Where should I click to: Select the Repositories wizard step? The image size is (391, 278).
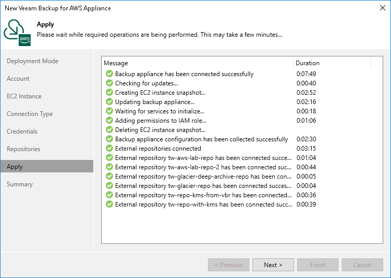[23, 149]
